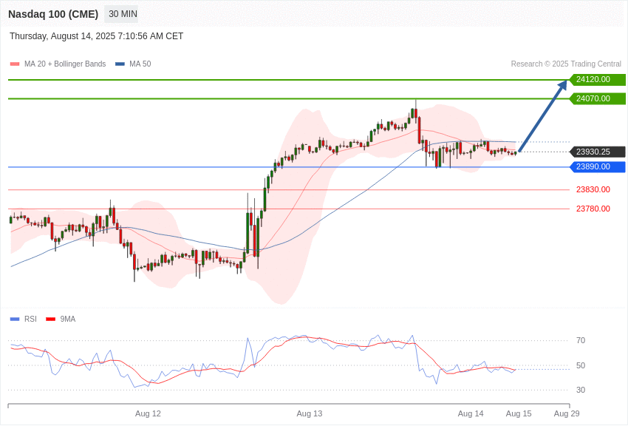Click the 9MA red legend swatch

click(51, 319)
